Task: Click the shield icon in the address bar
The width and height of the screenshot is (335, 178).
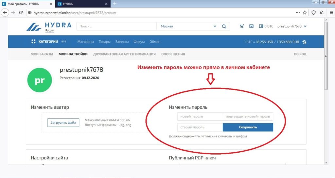Action: (313, 13)
